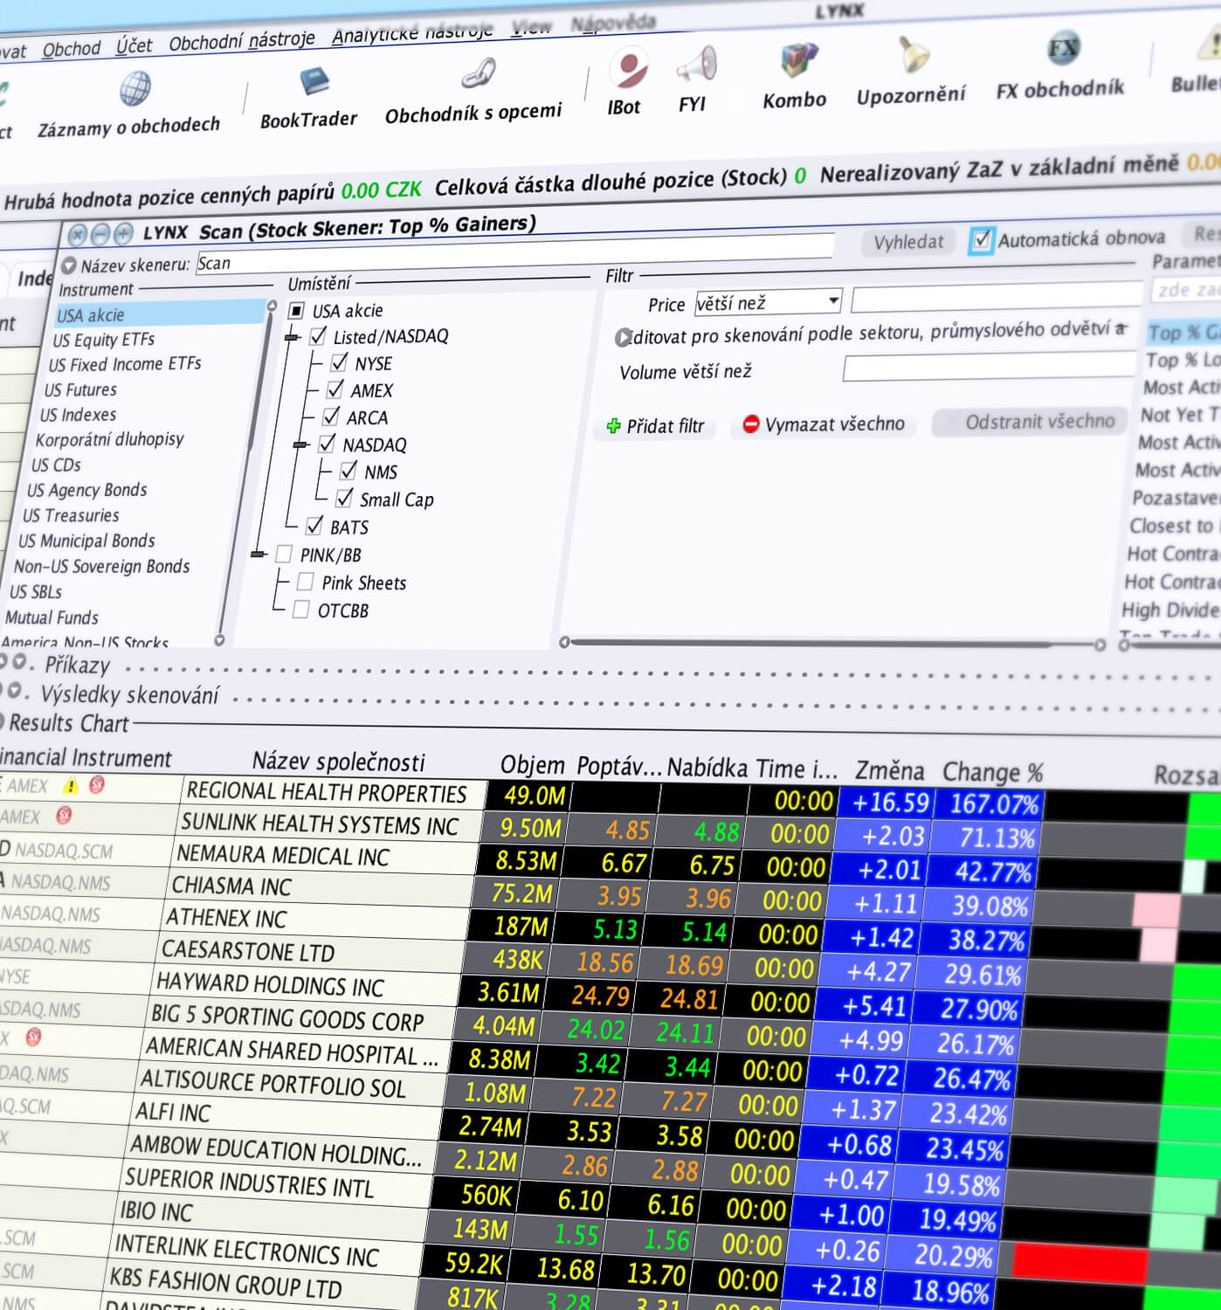The width and height of the screenshot is (1221, 1310).
Task: Open the Nápověda menu
Action: click(613, 23)
